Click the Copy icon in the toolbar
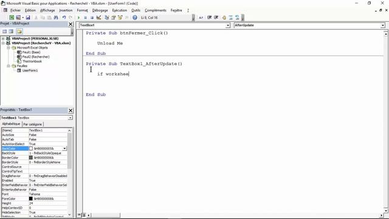The width and height of the screenshot is (389, 219). pos(43,18)
